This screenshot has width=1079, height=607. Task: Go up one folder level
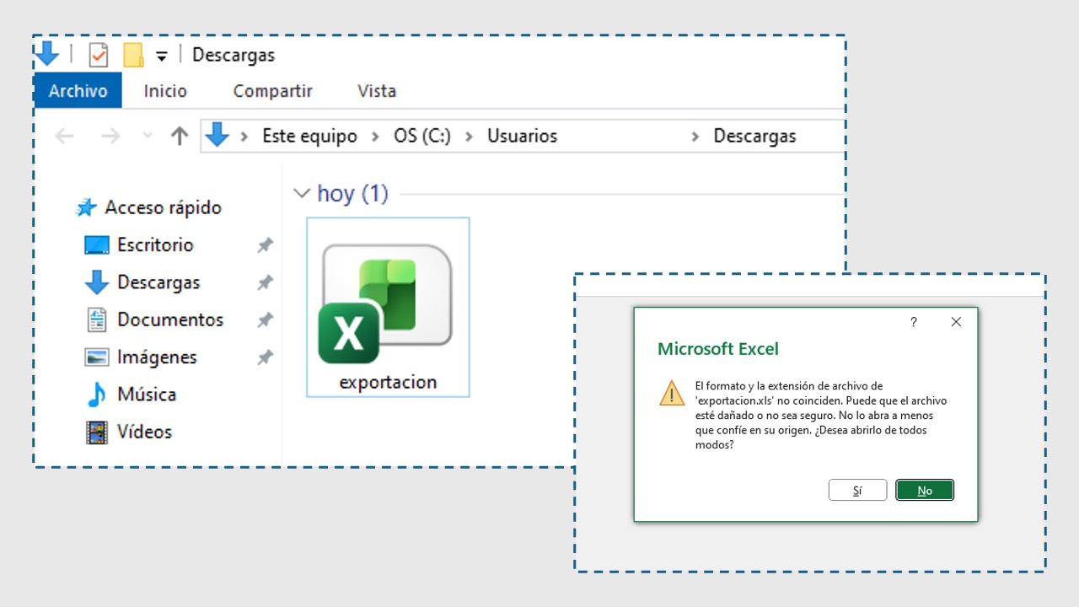[x=179, y=136]
